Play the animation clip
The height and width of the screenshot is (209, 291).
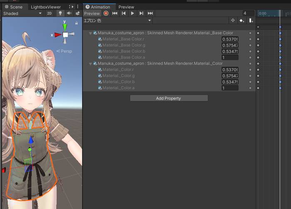(132, 13)
